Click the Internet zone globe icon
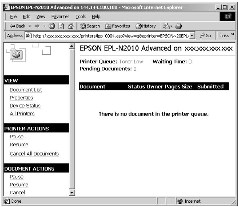238x207 pixels. pyautogui.click(x=180, y=201)
